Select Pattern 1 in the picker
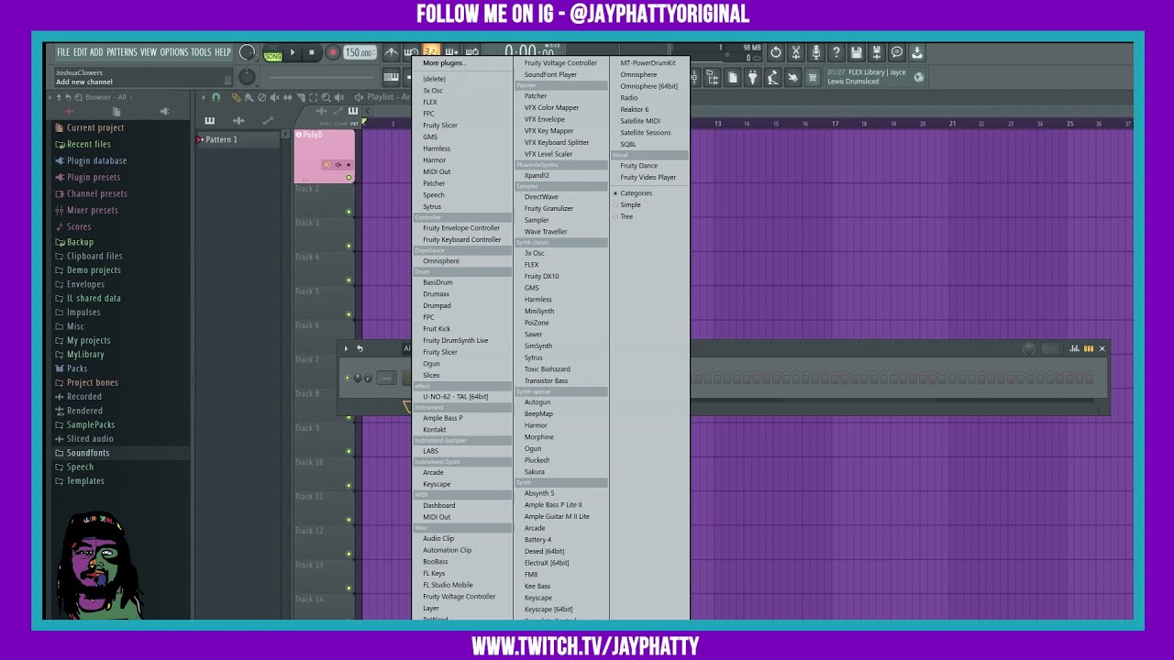This screenshot has width=1174, height=660. (221, 139)
